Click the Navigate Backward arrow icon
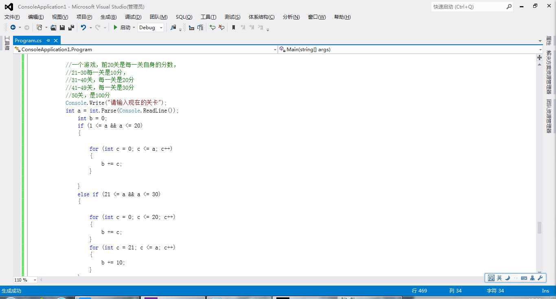 (13, 28)
